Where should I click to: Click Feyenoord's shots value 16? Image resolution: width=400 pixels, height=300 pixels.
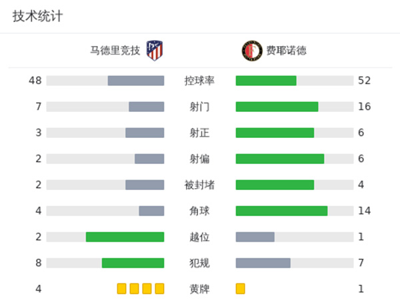(364, 107)
